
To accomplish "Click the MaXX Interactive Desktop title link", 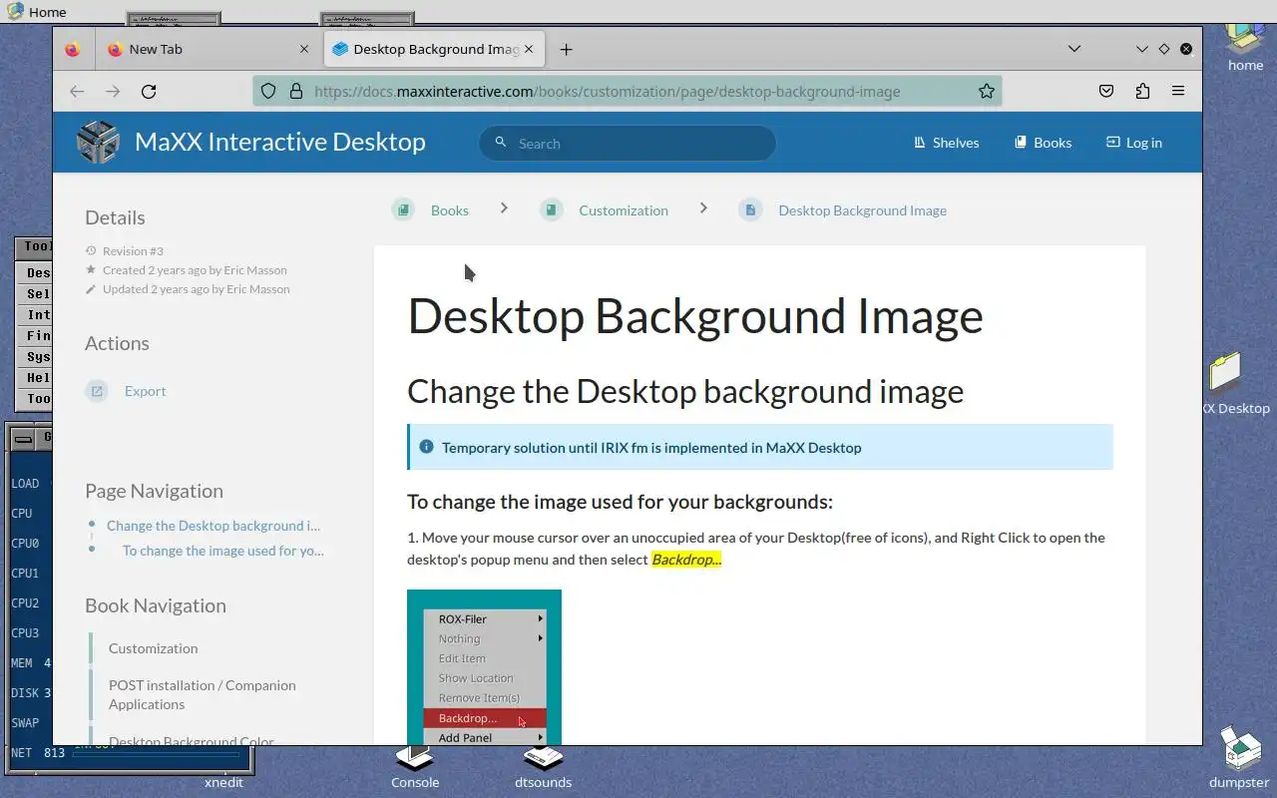I will pyautogui.click(x=280, y=142).
